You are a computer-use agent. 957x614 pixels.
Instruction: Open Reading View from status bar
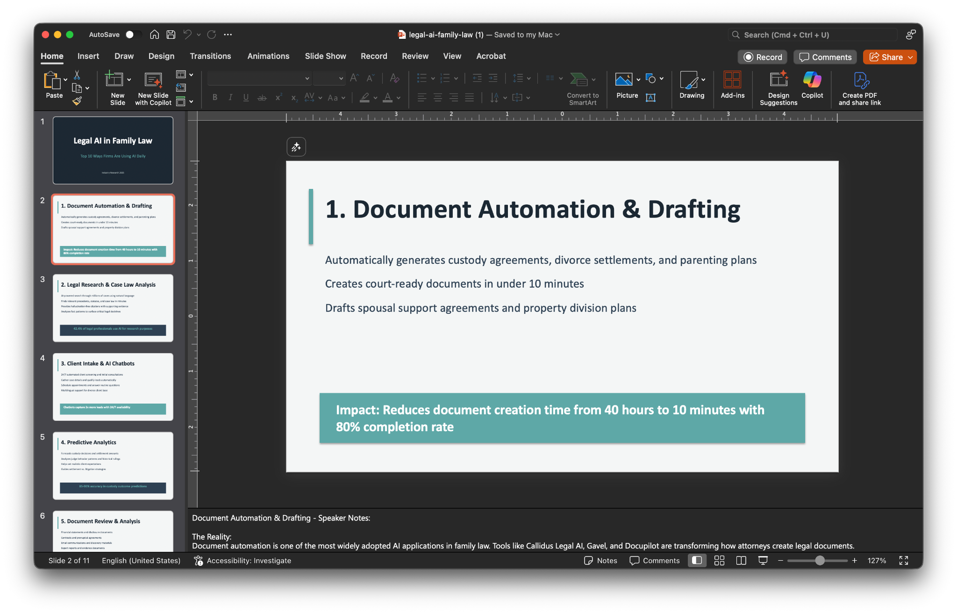[x=741, y=560]
